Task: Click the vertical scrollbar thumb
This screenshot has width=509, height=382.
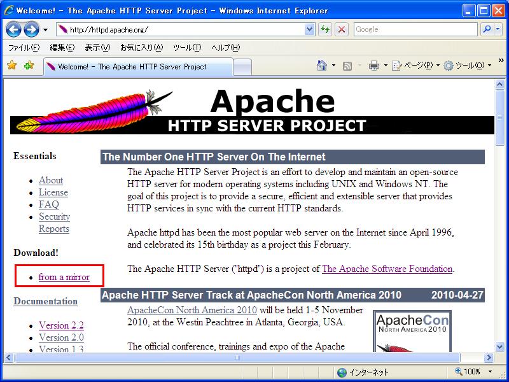Action: [x=500, y=118]
